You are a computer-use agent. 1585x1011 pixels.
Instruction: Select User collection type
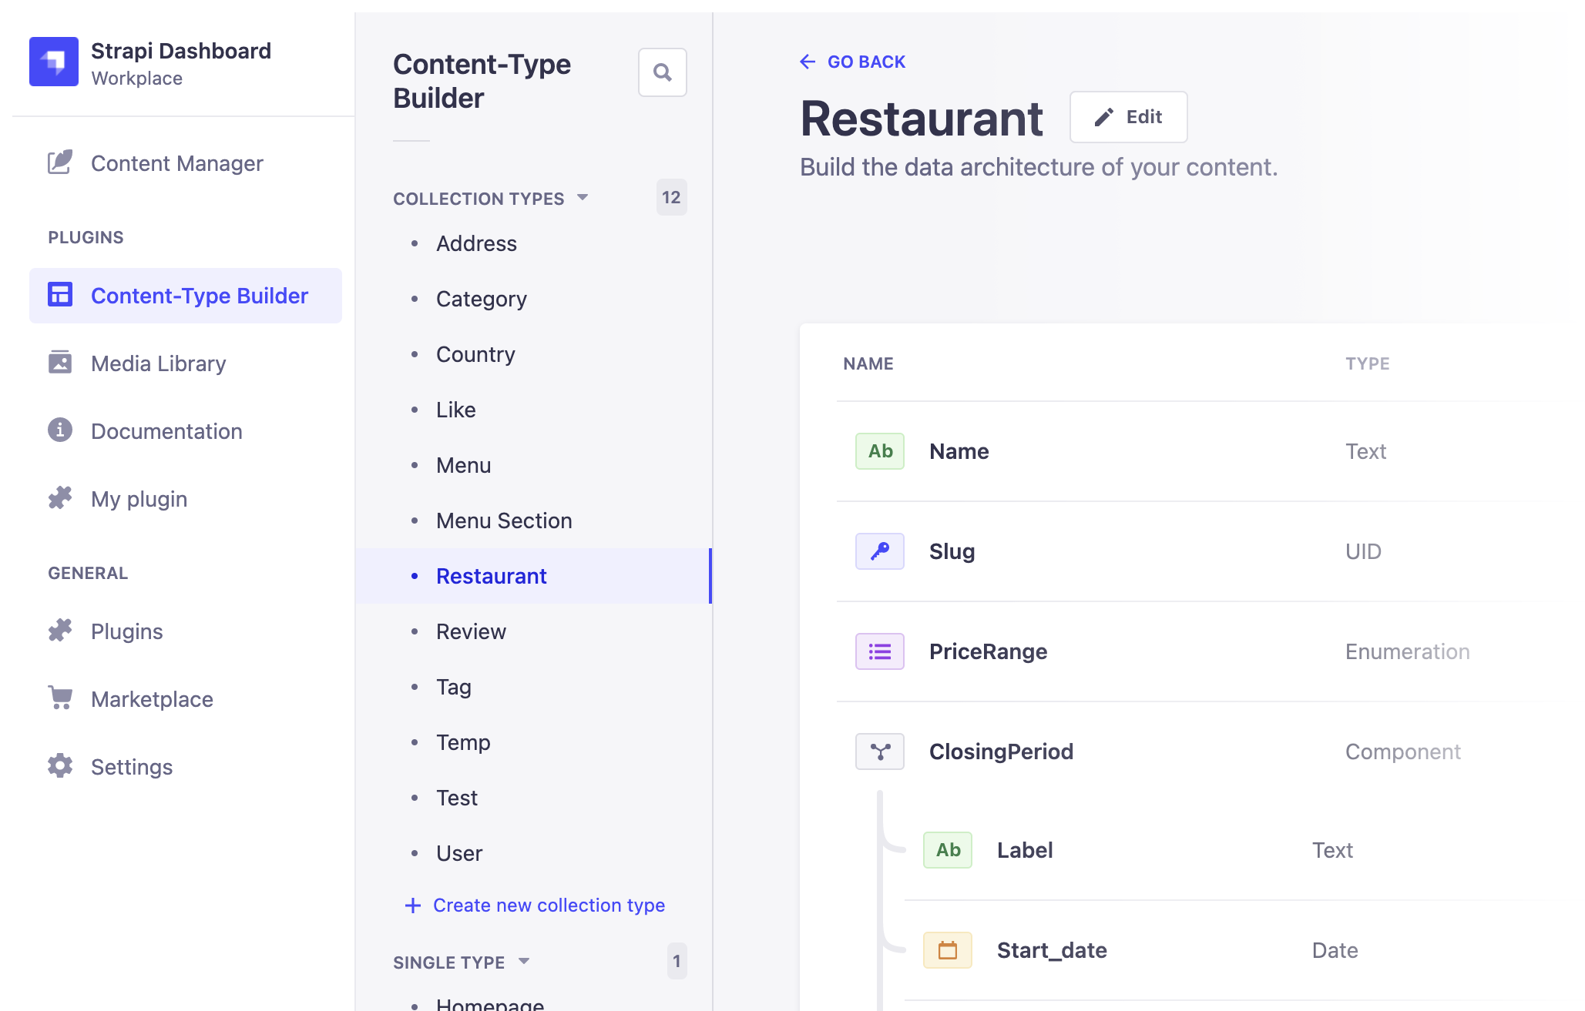point(533,853)
